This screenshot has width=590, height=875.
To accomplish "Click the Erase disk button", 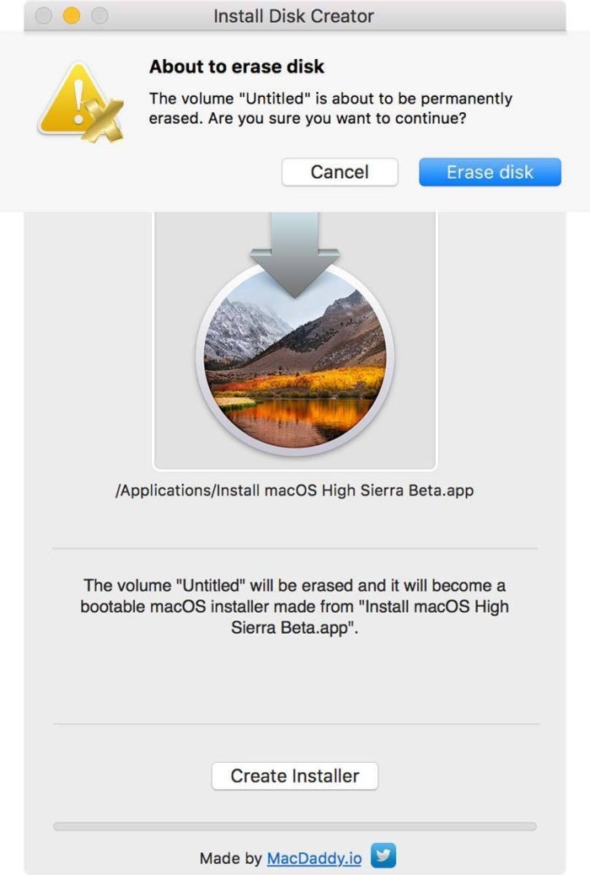I will pos(490,172).
